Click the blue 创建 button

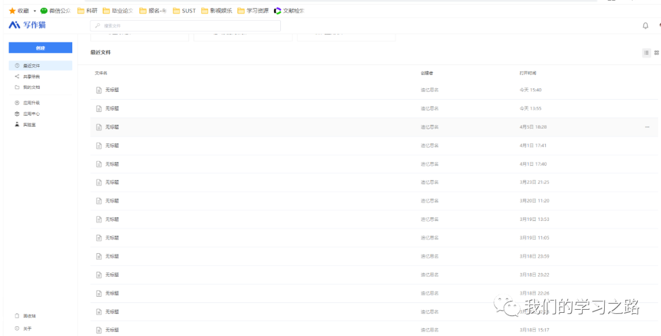[x=40, y=48]
